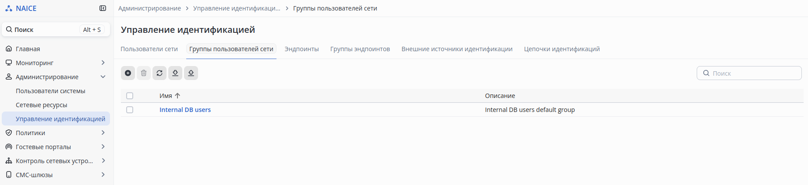Click Администрирование in the breadcrumb

(x=149, y=8)
